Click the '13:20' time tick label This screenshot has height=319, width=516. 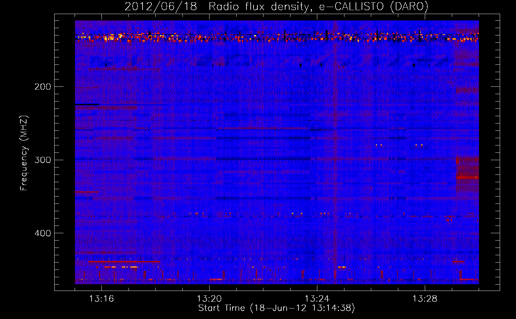(209, 299)
